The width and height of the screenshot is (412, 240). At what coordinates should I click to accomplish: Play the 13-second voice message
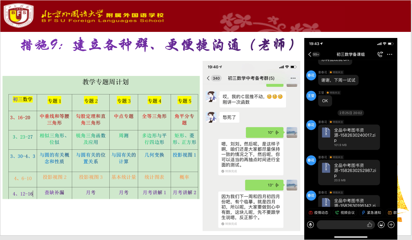265,185
